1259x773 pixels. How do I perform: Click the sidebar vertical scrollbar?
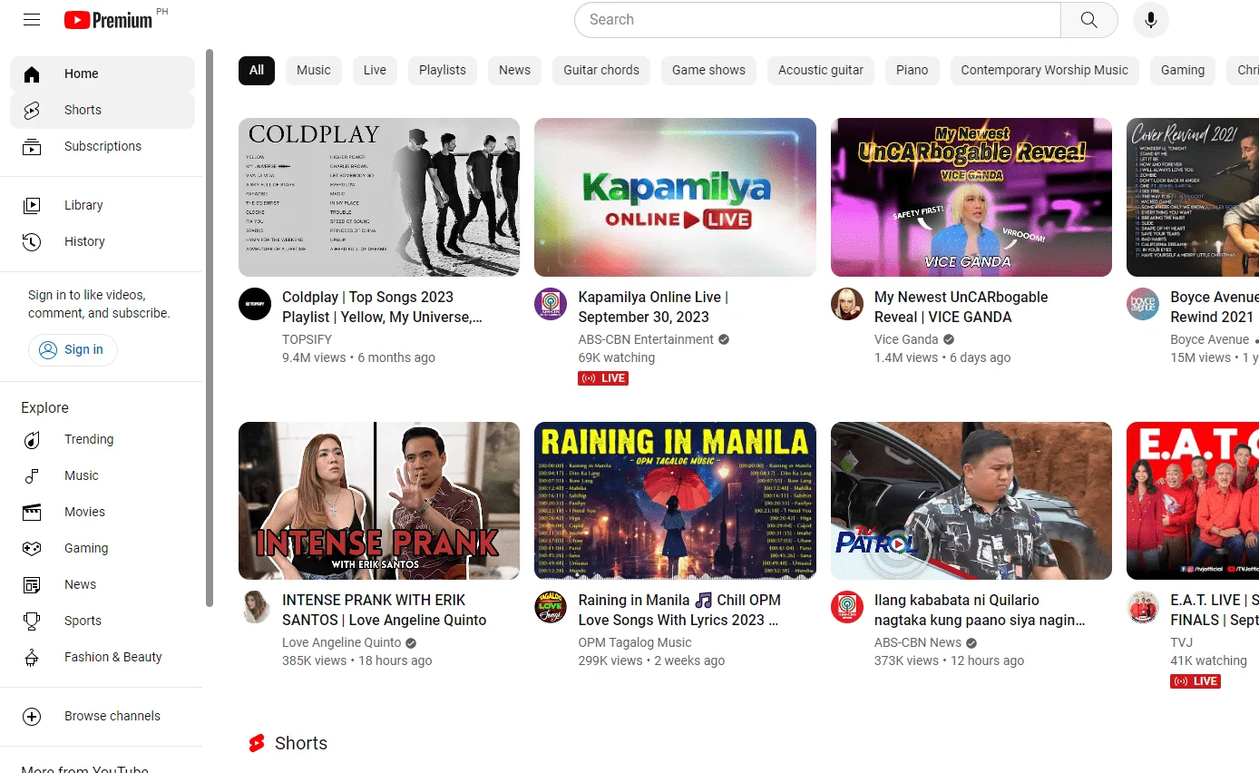coord(210,327)
